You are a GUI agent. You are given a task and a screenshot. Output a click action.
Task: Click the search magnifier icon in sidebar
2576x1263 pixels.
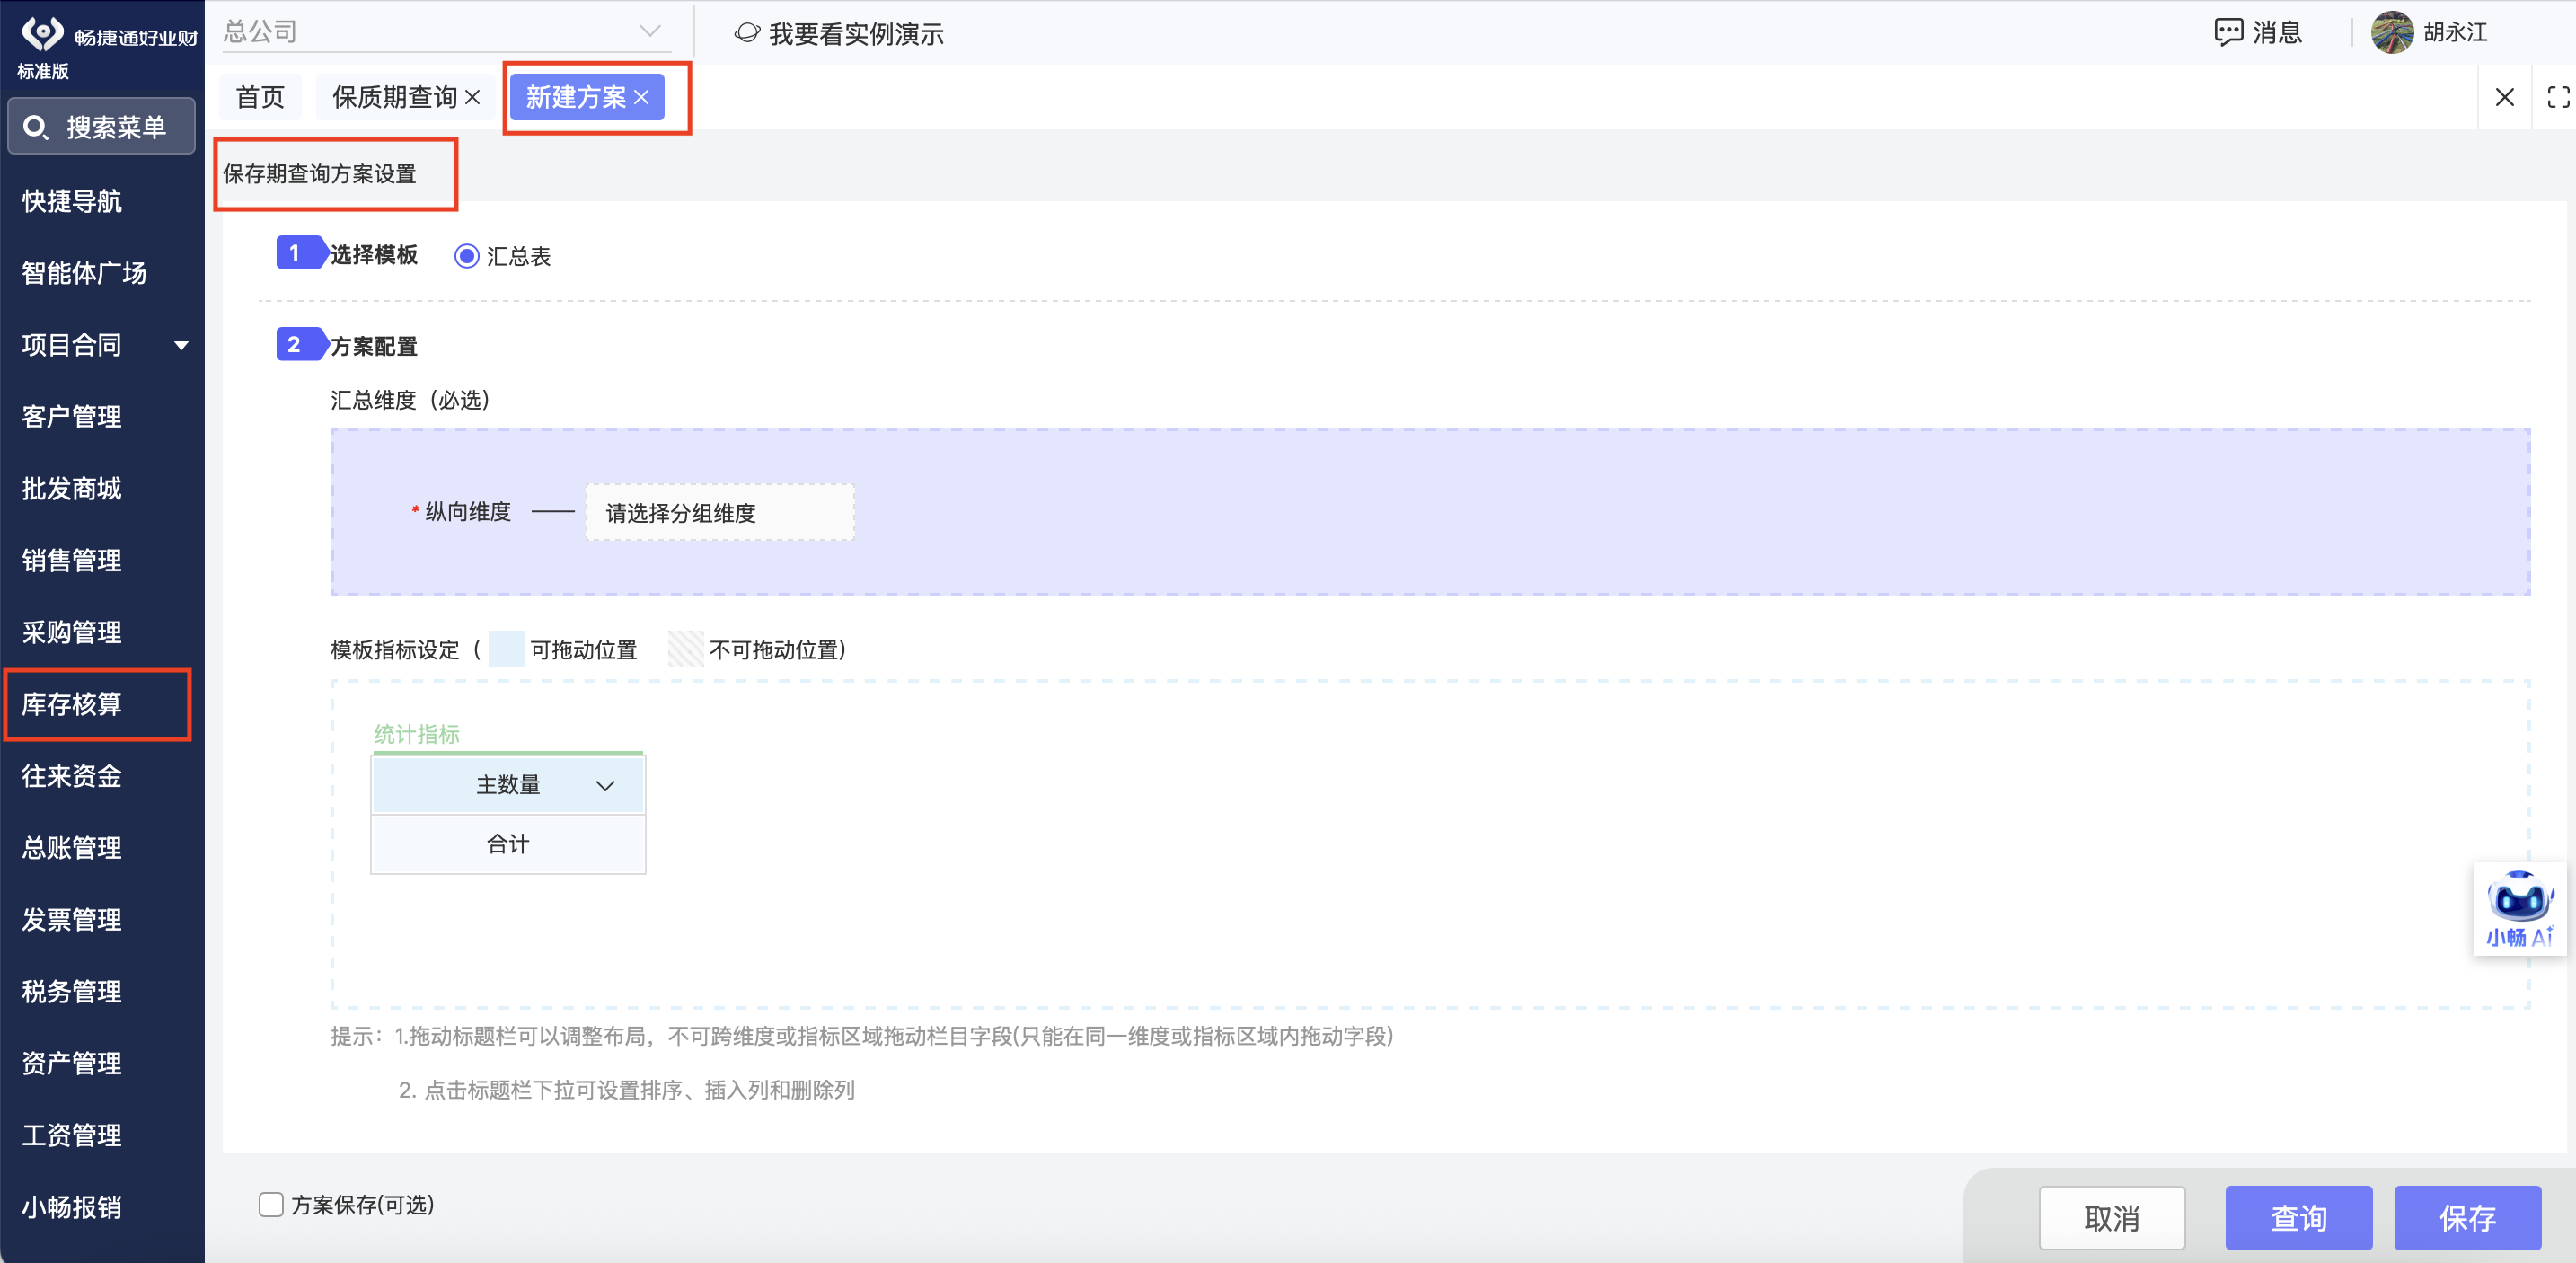click(36, 127)
